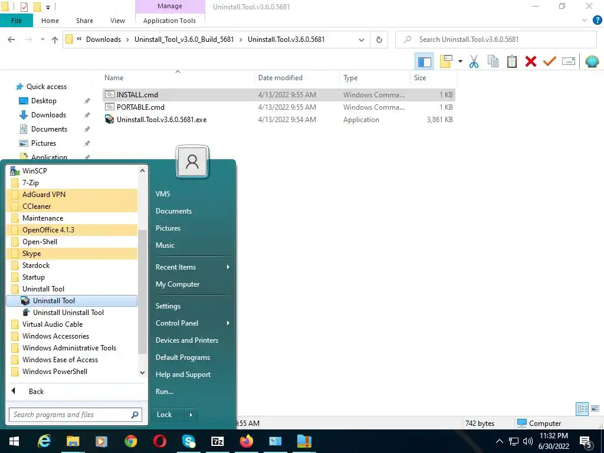
Task: Open Skype from the taskbar
Action: tap(188, 441)
